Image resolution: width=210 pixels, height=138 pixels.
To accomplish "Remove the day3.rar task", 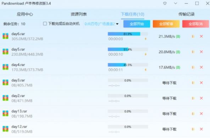I will [201, 83].
